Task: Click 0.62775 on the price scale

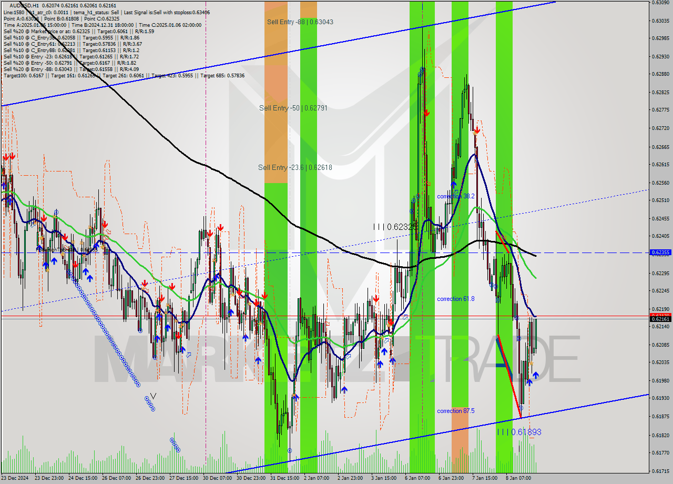Action: [x=661, y=110]
